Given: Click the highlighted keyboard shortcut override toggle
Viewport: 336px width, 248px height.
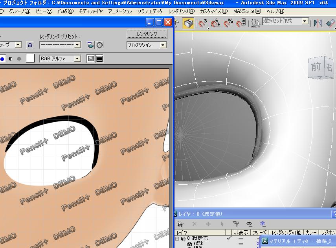Looking at the screenshot, I should click(x=188, y=23).
